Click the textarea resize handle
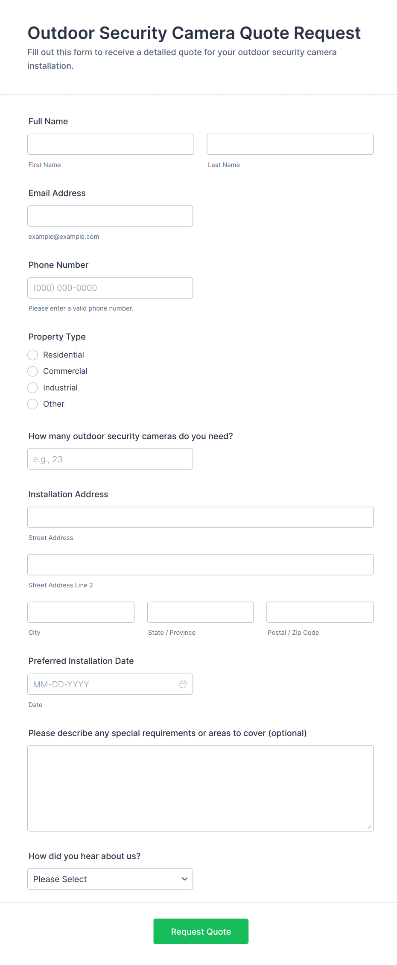397x965 pixels. pos(368,828)
